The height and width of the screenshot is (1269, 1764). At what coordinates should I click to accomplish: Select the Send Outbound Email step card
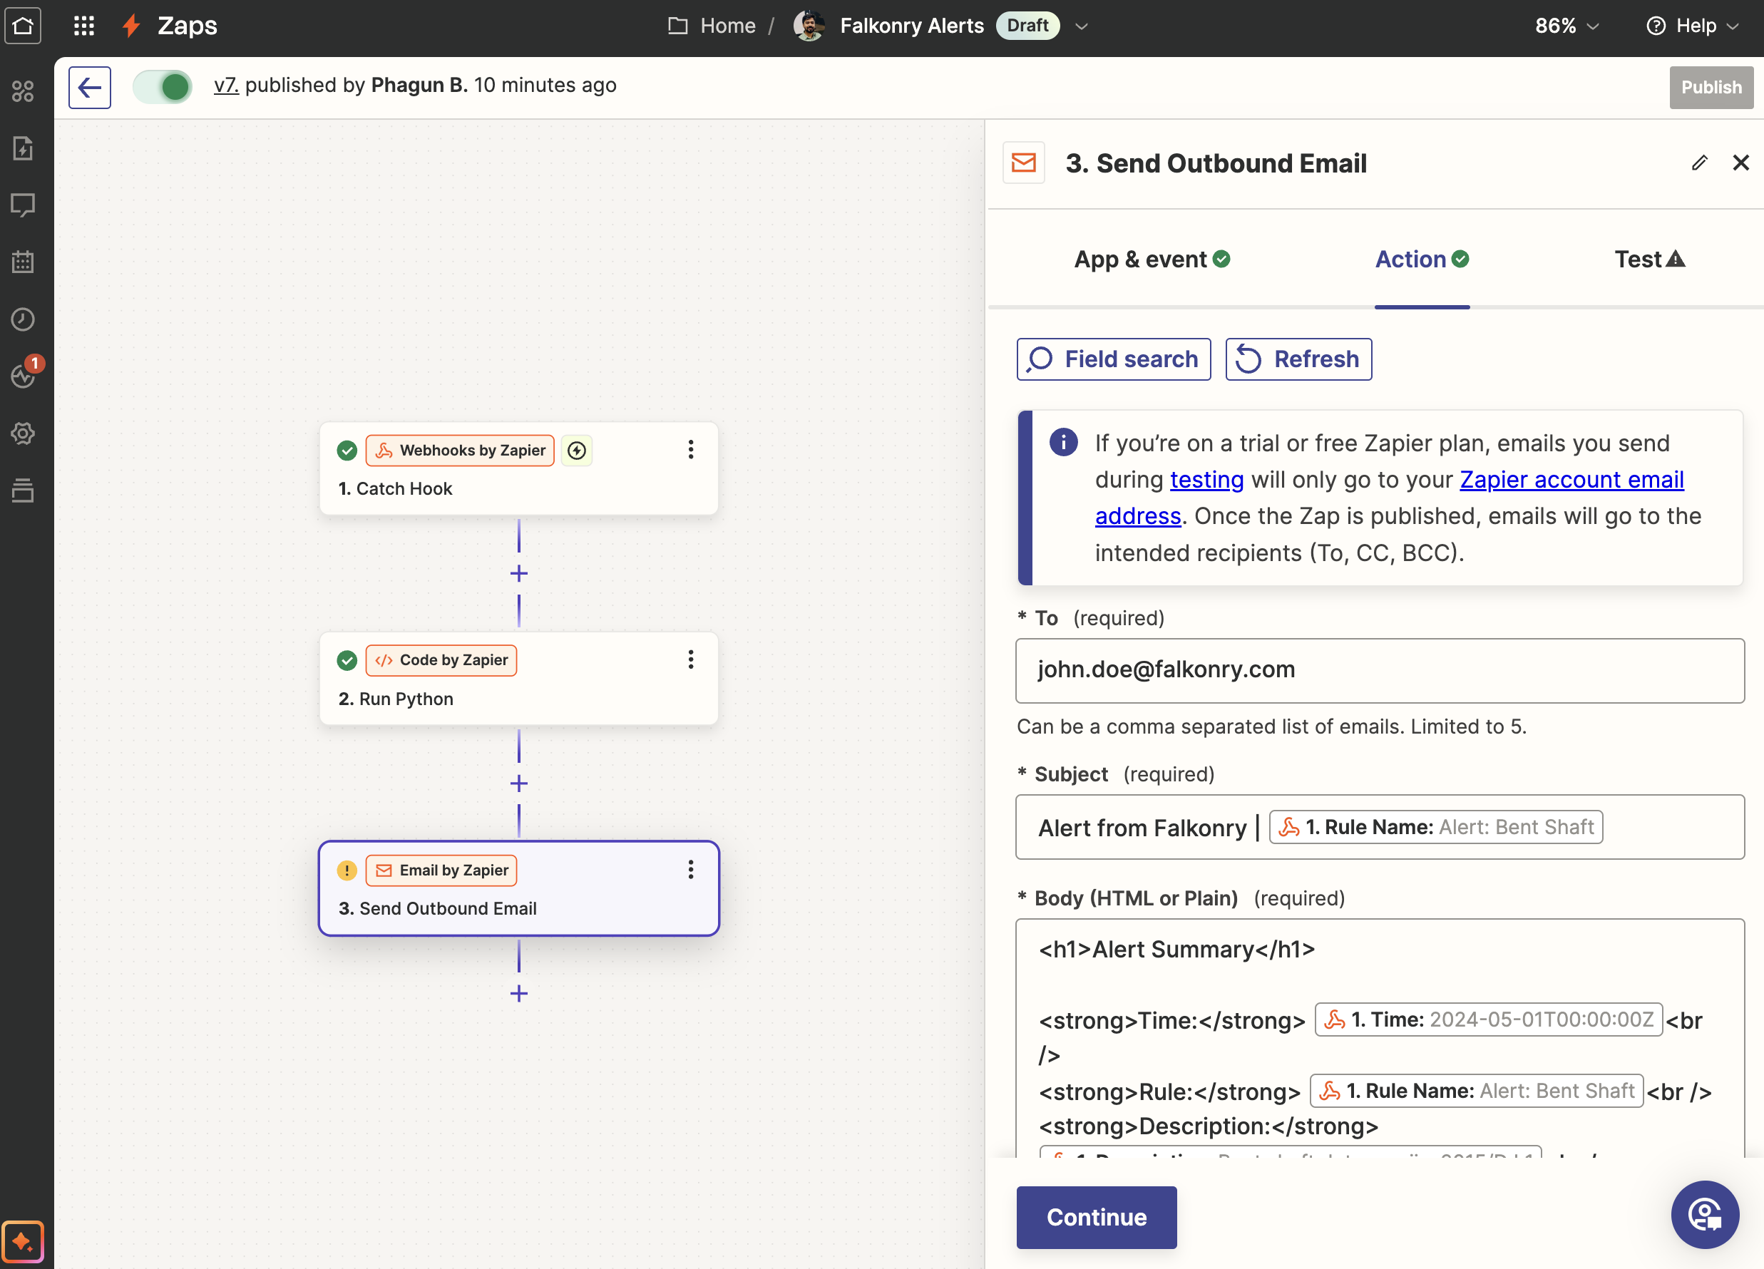[519, 888]
